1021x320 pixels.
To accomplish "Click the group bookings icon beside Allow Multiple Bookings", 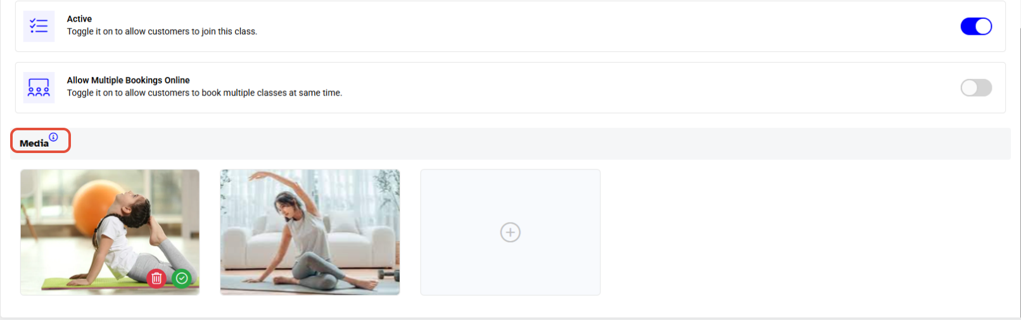I will 39,87.
